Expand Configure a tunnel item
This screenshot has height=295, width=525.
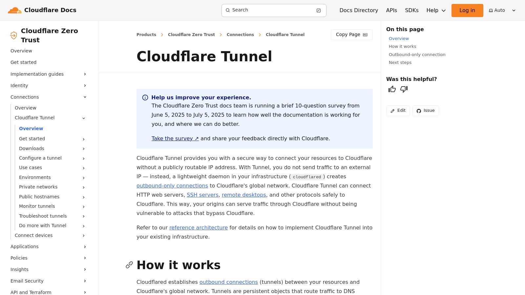pos(84,159)
